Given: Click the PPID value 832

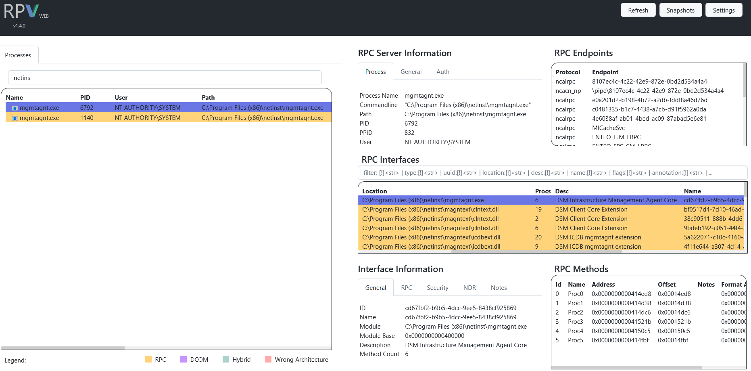Looking at the screenshot, I should click(409, 133).
